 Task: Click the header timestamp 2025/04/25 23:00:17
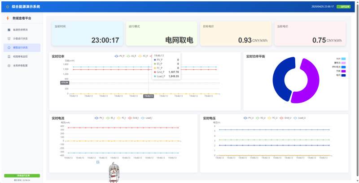pos(323,7)
